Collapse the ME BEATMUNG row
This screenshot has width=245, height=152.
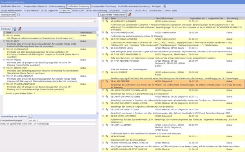[103, 136]
